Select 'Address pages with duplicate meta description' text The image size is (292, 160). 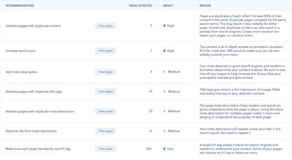coord(40,111)
